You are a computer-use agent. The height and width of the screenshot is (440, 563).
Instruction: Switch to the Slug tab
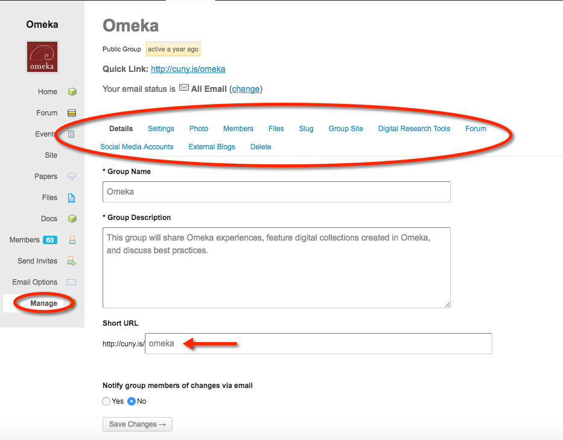pyautogui.click(x=307, y=129)
